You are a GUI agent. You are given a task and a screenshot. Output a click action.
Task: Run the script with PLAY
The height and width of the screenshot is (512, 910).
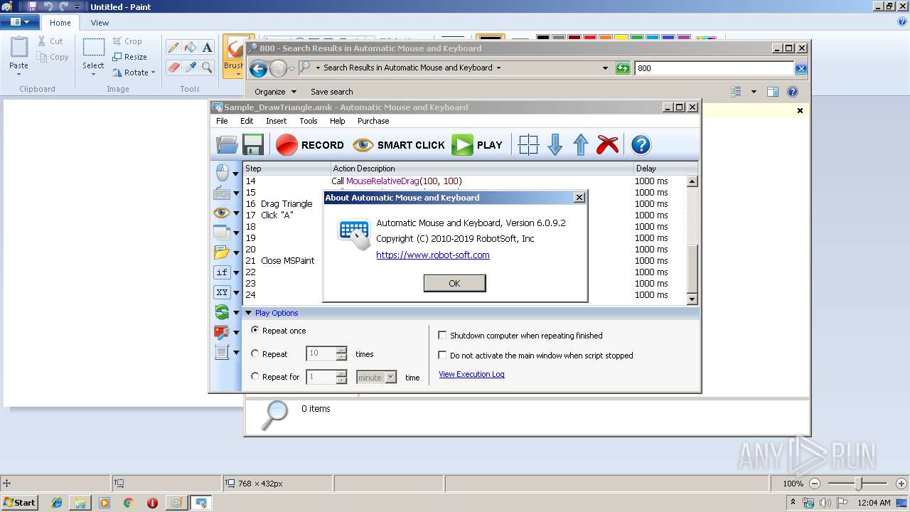[x=478, y=144]
